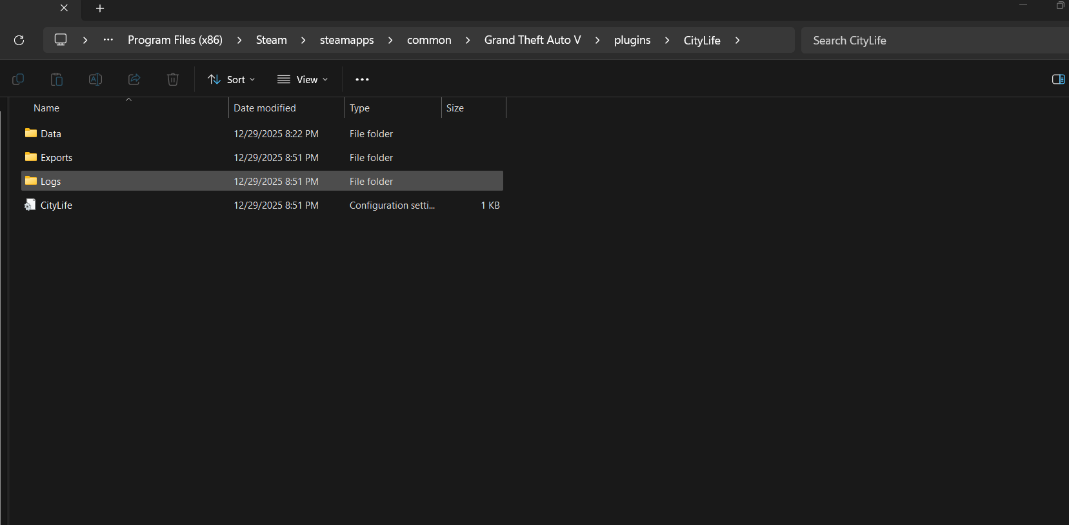Click the Share icon in toolbar
Screen dimensions: 1069x525
134,79
